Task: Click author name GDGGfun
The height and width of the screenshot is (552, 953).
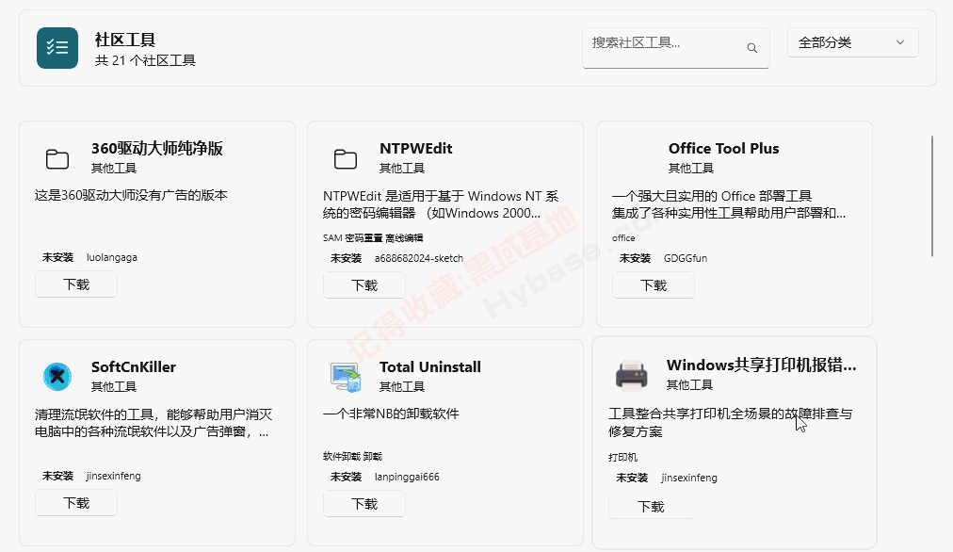Action: [685, 258]
